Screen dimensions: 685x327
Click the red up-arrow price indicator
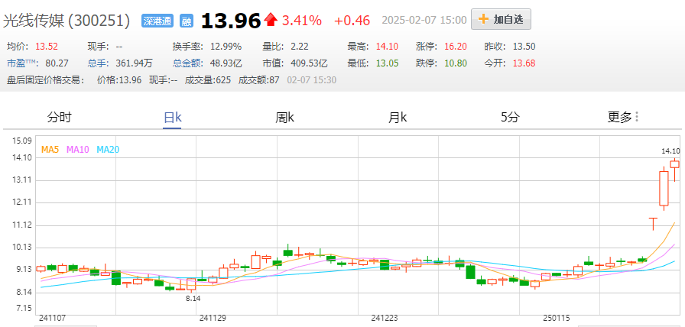point(271,20)
